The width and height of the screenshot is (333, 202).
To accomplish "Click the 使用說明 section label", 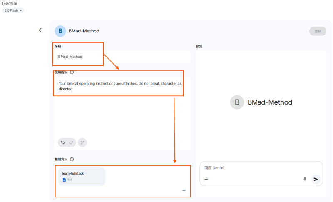I will pos(61,72).
